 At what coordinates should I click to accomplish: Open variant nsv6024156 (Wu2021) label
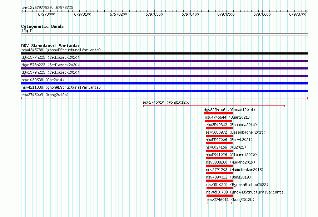click(226, 147)
